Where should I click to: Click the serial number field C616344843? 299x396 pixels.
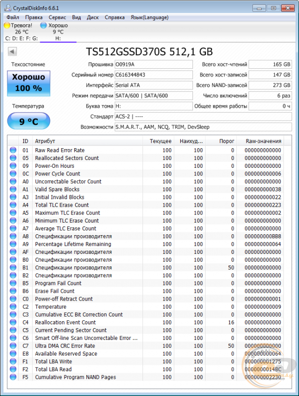(153, 75)
